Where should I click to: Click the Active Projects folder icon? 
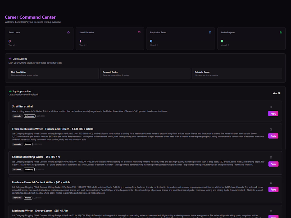[x=281, y=33]
